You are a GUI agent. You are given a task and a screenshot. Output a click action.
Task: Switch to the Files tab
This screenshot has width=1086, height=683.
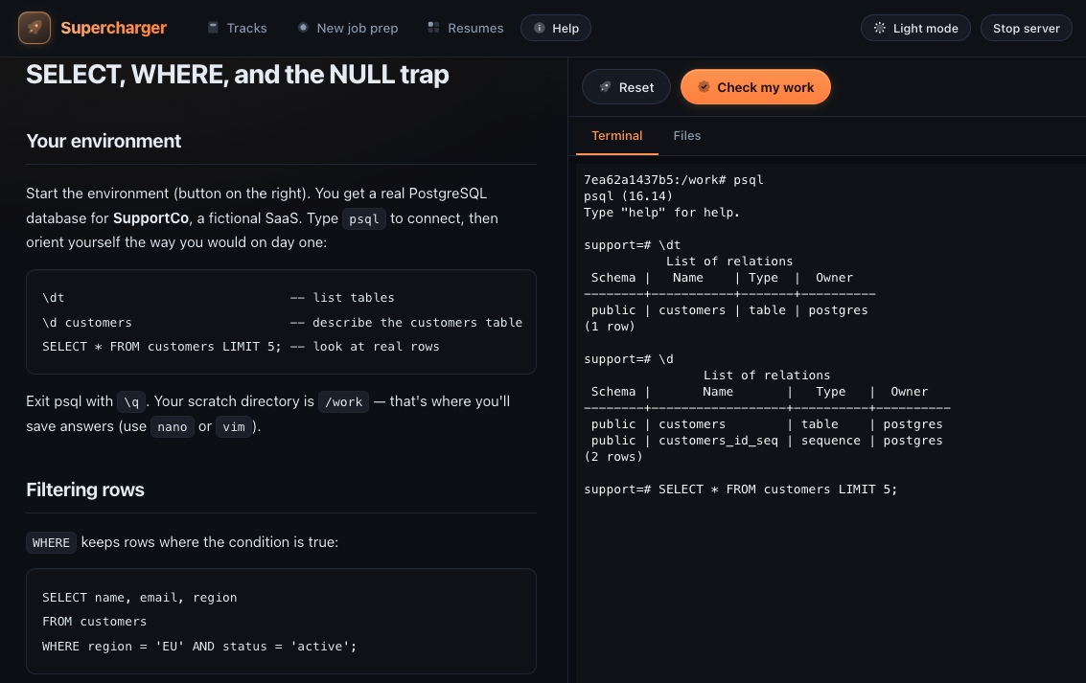687,136
